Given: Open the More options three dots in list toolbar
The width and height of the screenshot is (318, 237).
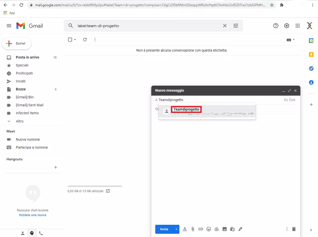Looking at the screenshot, I should 95,40.
